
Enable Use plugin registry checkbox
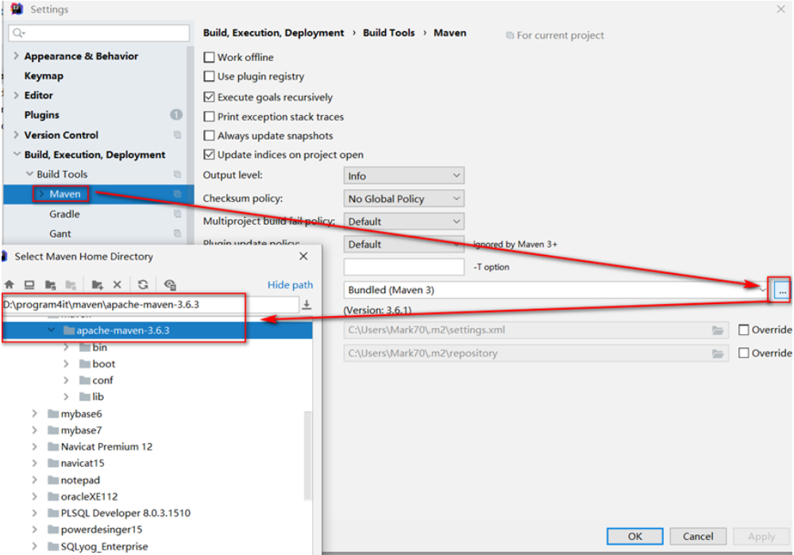tap(209, 76)
